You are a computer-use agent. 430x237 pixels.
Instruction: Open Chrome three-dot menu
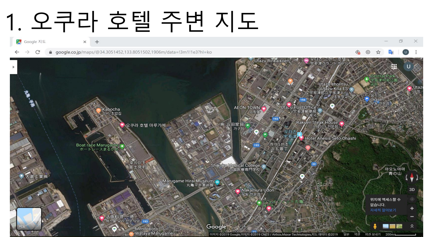[x=416, y=52]
